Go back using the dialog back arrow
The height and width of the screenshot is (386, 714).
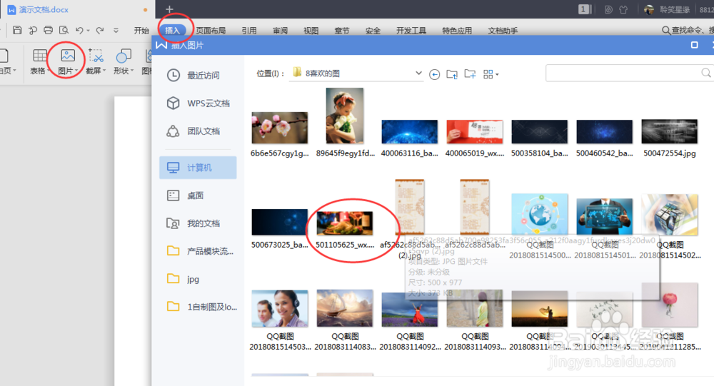[434, 74]
